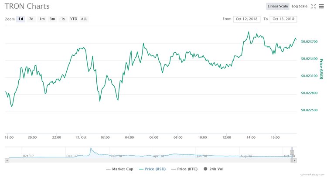Choose the 1m zoom option
The height and width of the screenshot is (177, 327).
pos(42,19)
